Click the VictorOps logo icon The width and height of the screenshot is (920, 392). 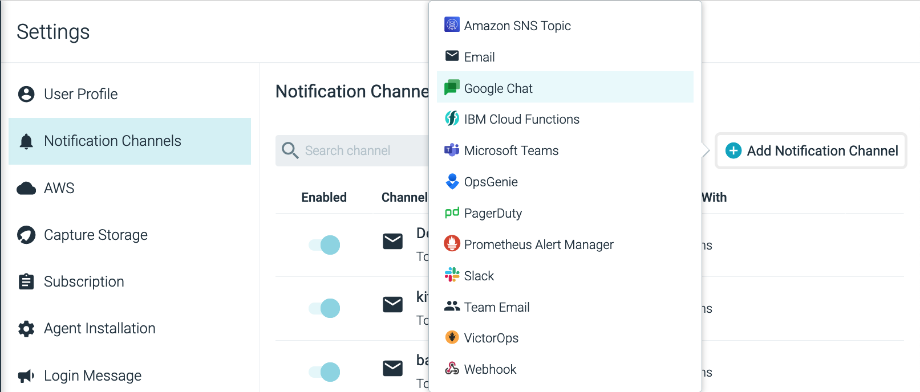coord(452,337)
